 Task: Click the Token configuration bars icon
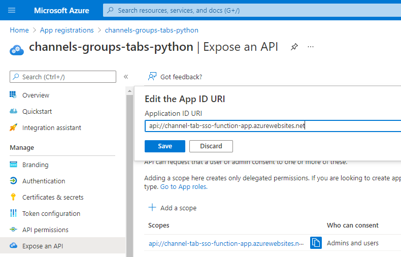click(x=13, y=213)
